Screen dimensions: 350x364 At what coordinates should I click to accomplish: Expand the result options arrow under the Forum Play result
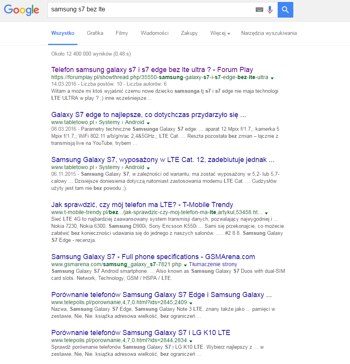tap(272, 78)
